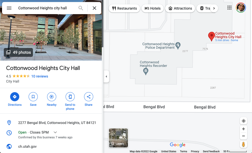Screen dimensions: 252x153
Task: Click the Google logo on map
Action: pos(178,145)
